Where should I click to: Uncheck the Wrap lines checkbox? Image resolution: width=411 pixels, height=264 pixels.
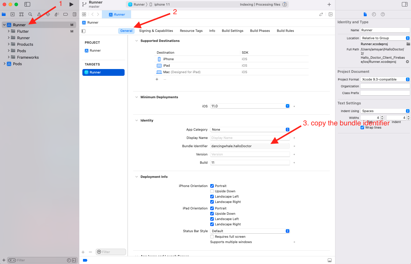click(362, 127)
